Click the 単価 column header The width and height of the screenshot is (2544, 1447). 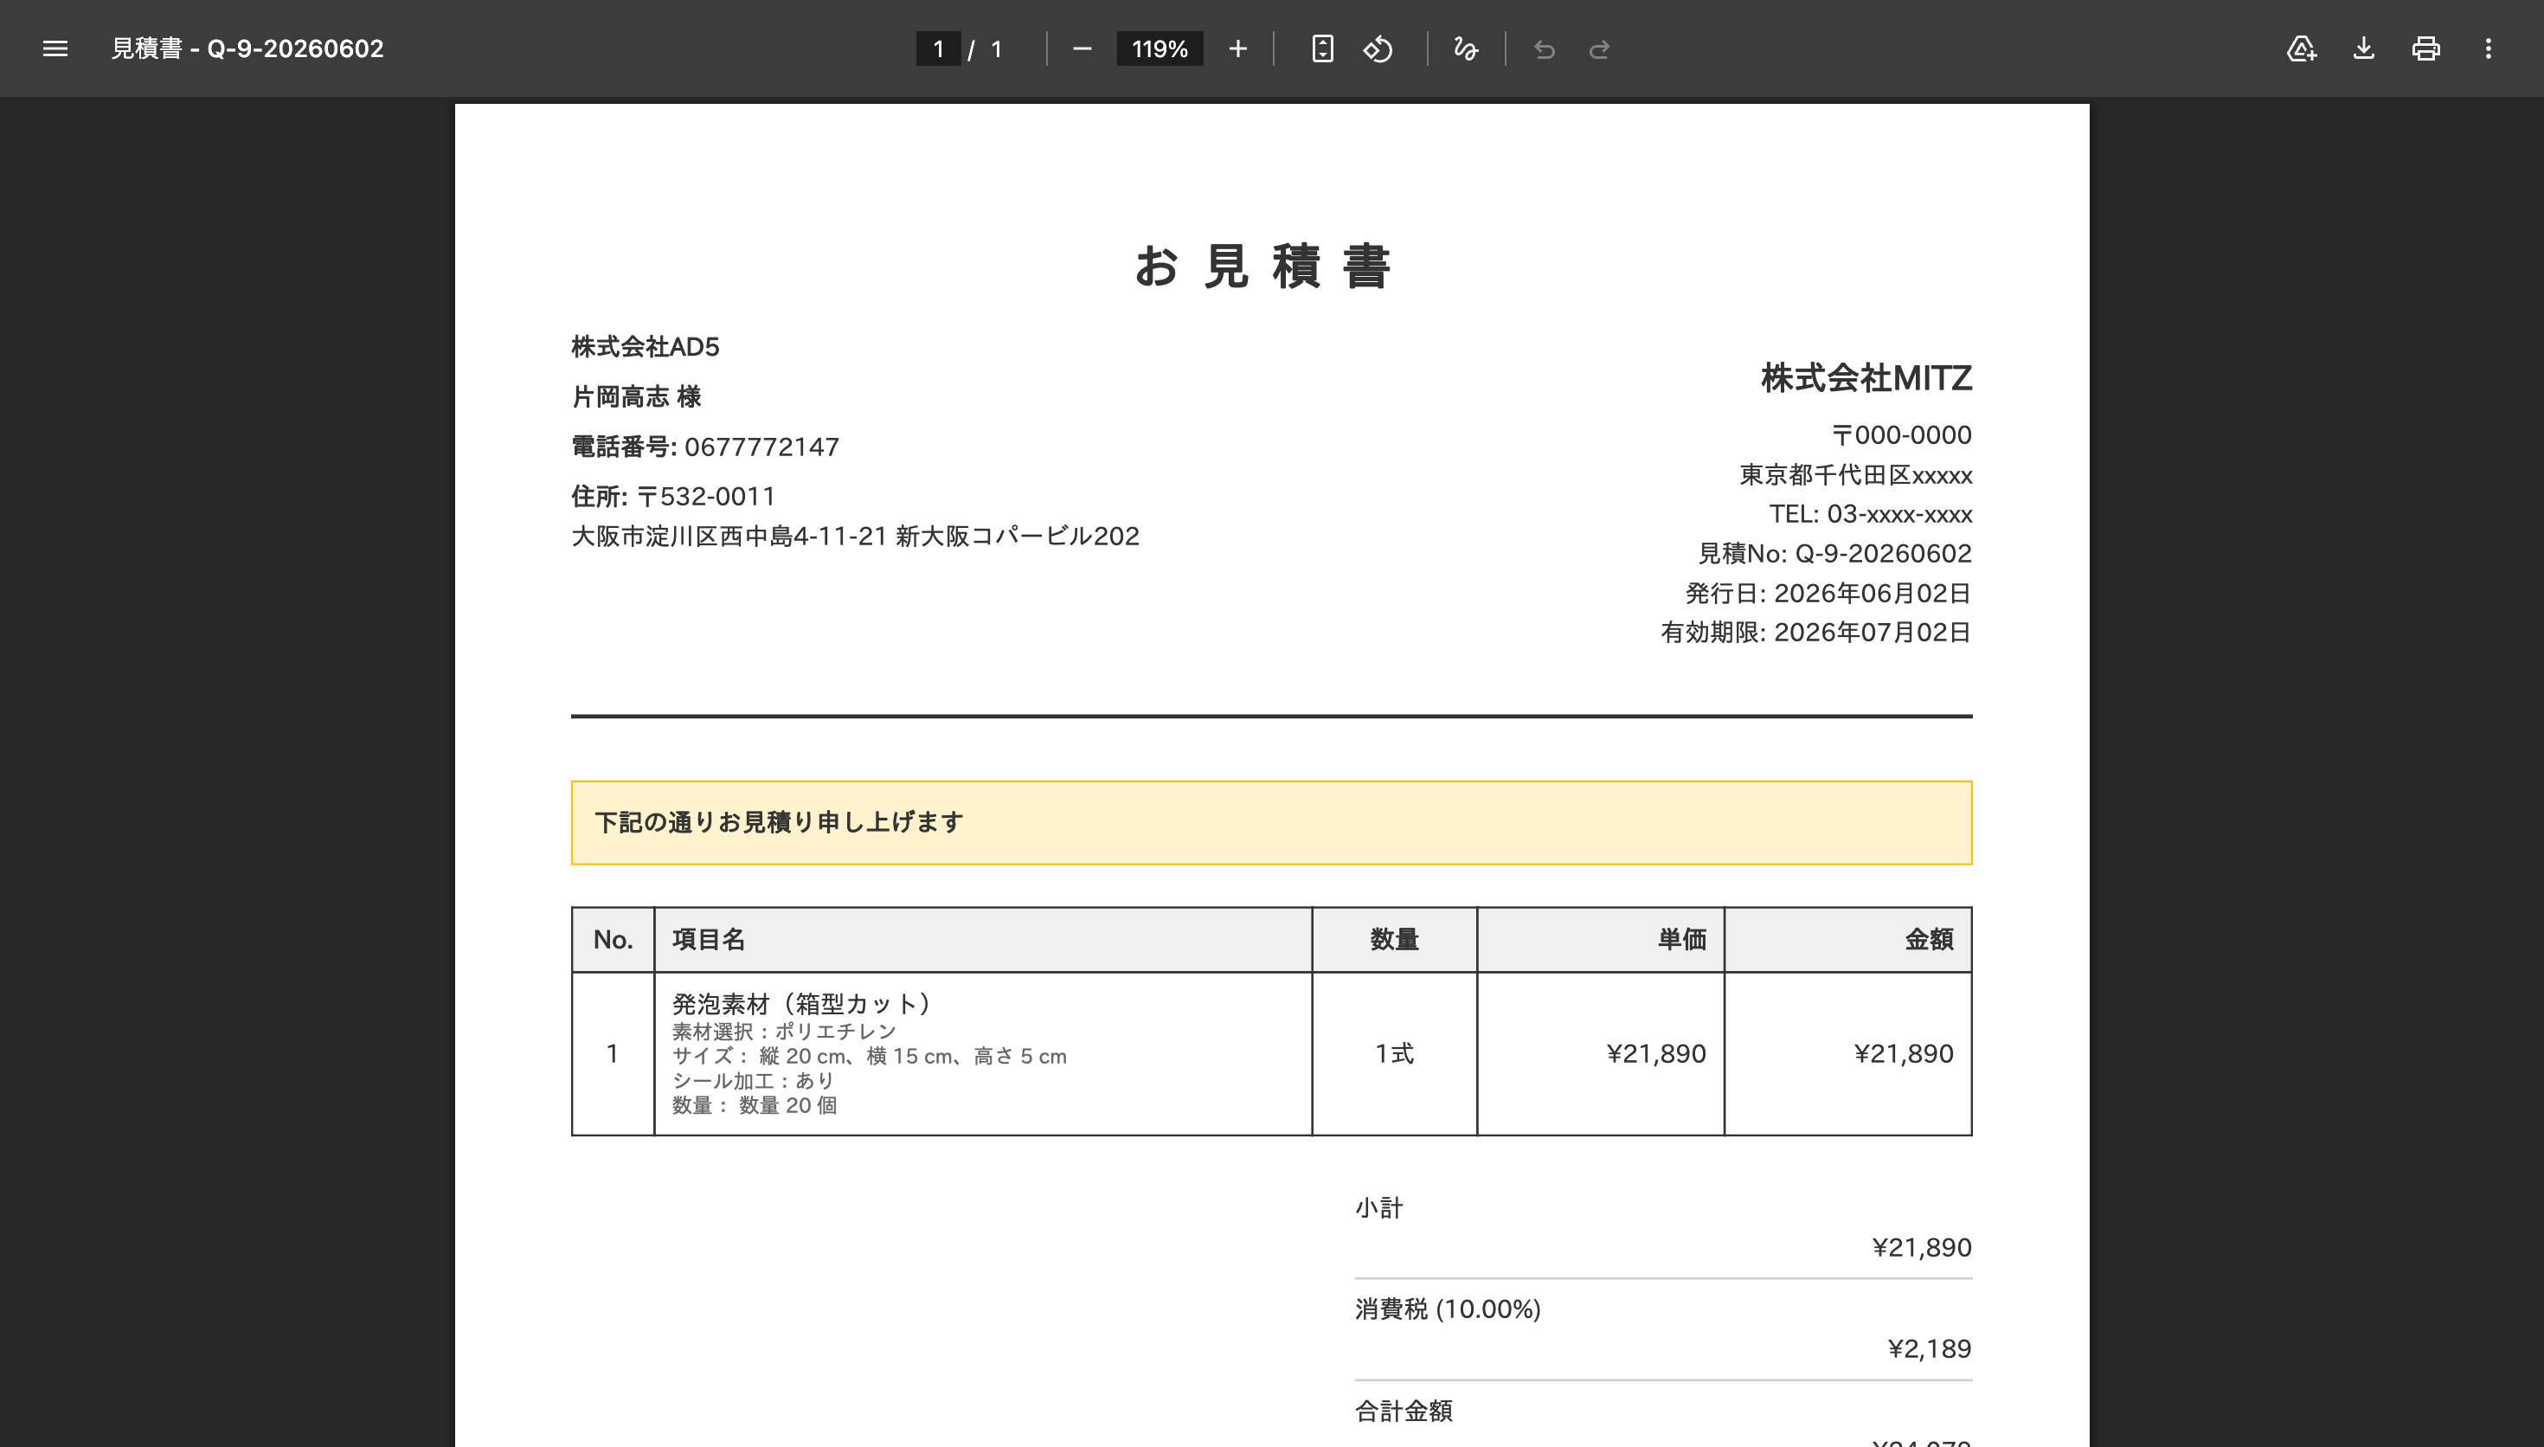tap(1600, 939)
